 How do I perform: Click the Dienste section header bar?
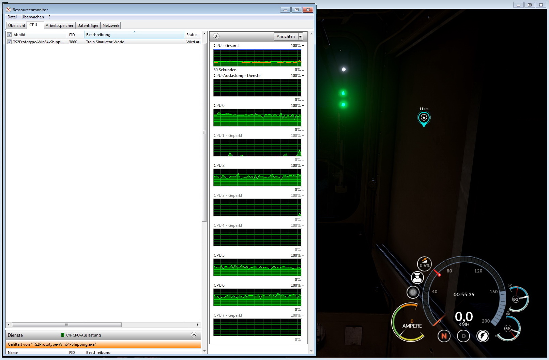tap(103, 335)
